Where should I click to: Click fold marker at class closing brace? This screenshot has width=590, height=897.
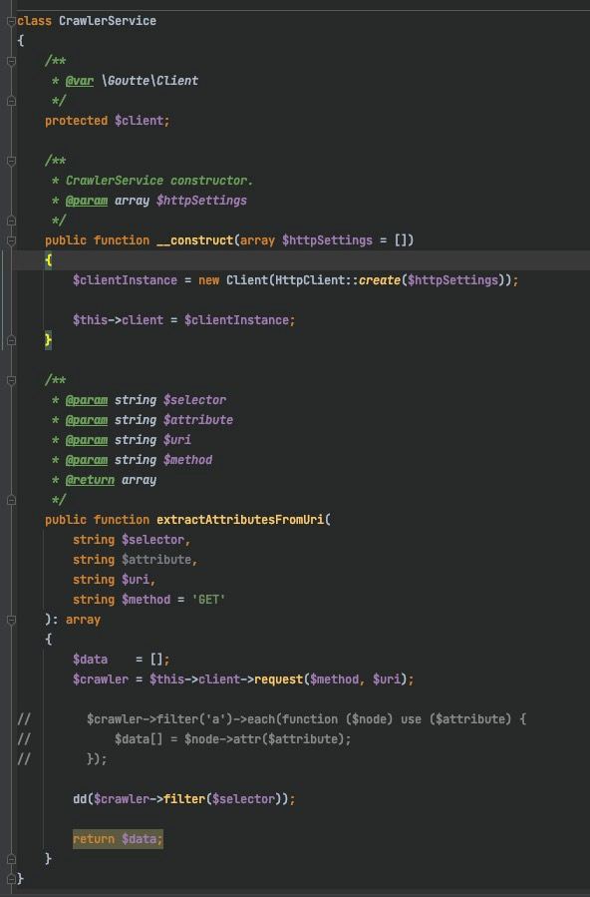point(11,878)
